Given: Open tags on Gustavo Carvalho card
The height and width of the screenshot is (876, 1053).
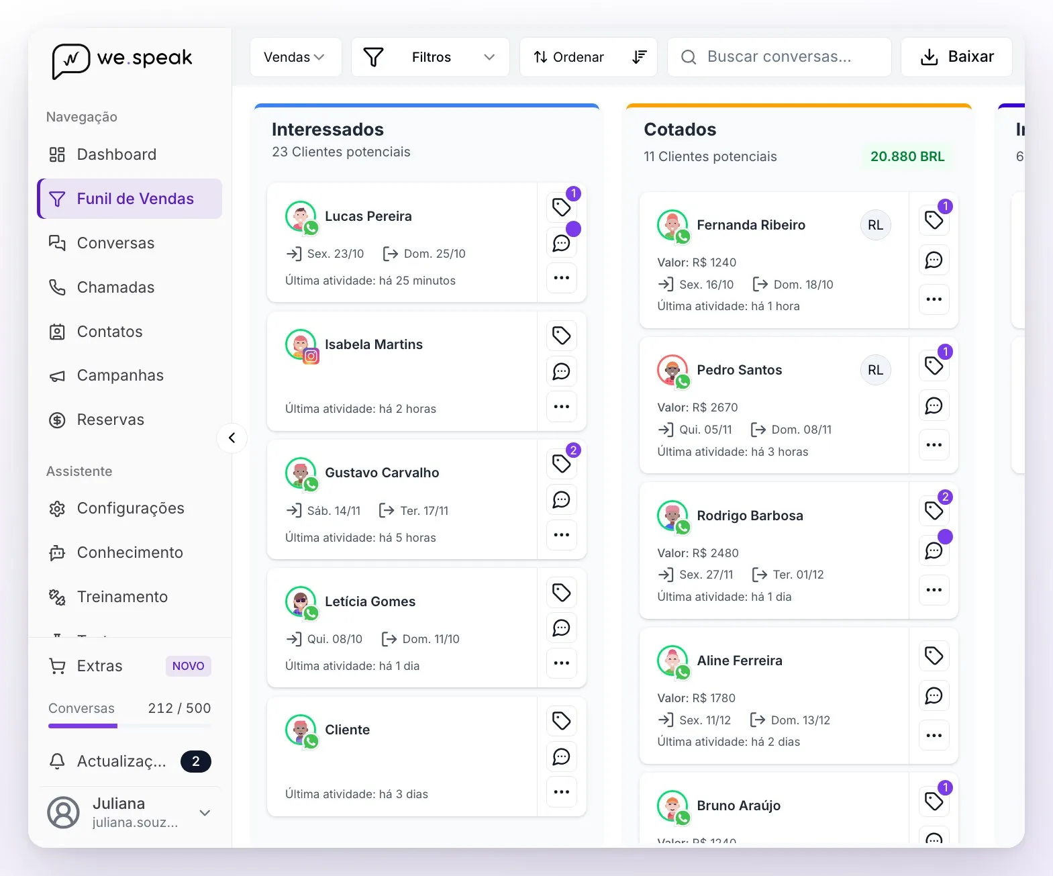Looking at the screenshot, I should pyautogui.click(x=562, y=463).
